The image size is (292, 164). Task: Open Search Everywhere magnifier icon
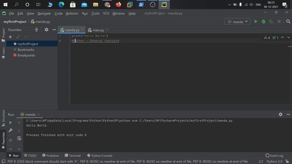click(x=288, y=22)
